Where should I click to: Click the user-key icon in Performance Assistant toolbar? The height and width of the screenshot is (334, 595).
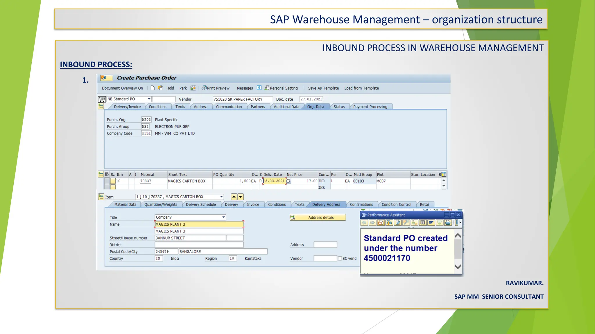point(414,222)
